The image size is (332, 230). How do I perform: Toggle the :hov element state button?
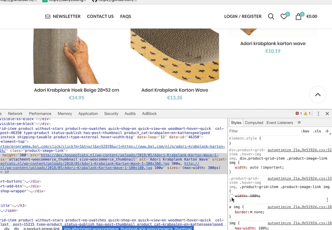click(305, 131)
